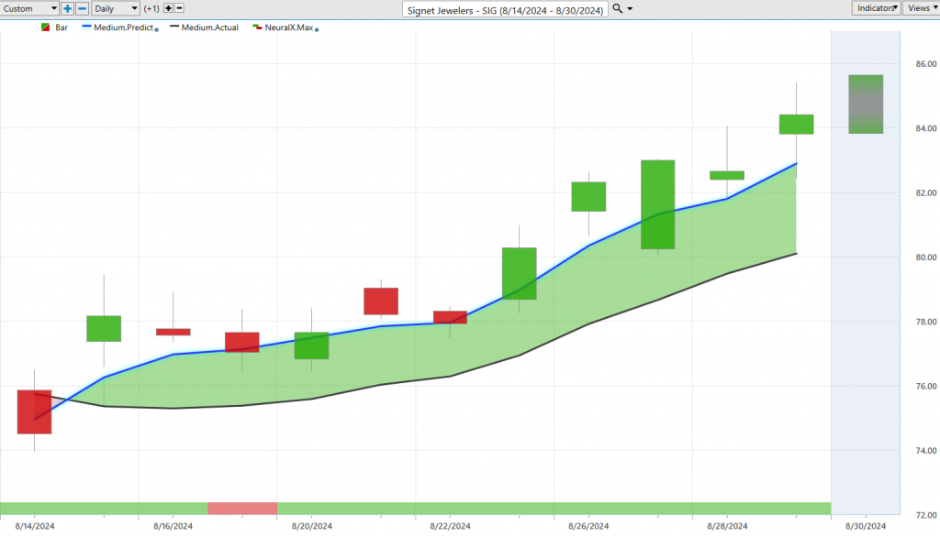The height and width of the screenshot is (537, 940).
Task: Click the 8/30/2024 date axis label
Action: point(866,526)
